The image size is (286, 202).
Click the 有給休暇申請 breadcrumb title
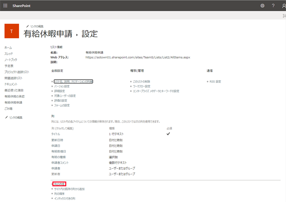coord(48,34)
